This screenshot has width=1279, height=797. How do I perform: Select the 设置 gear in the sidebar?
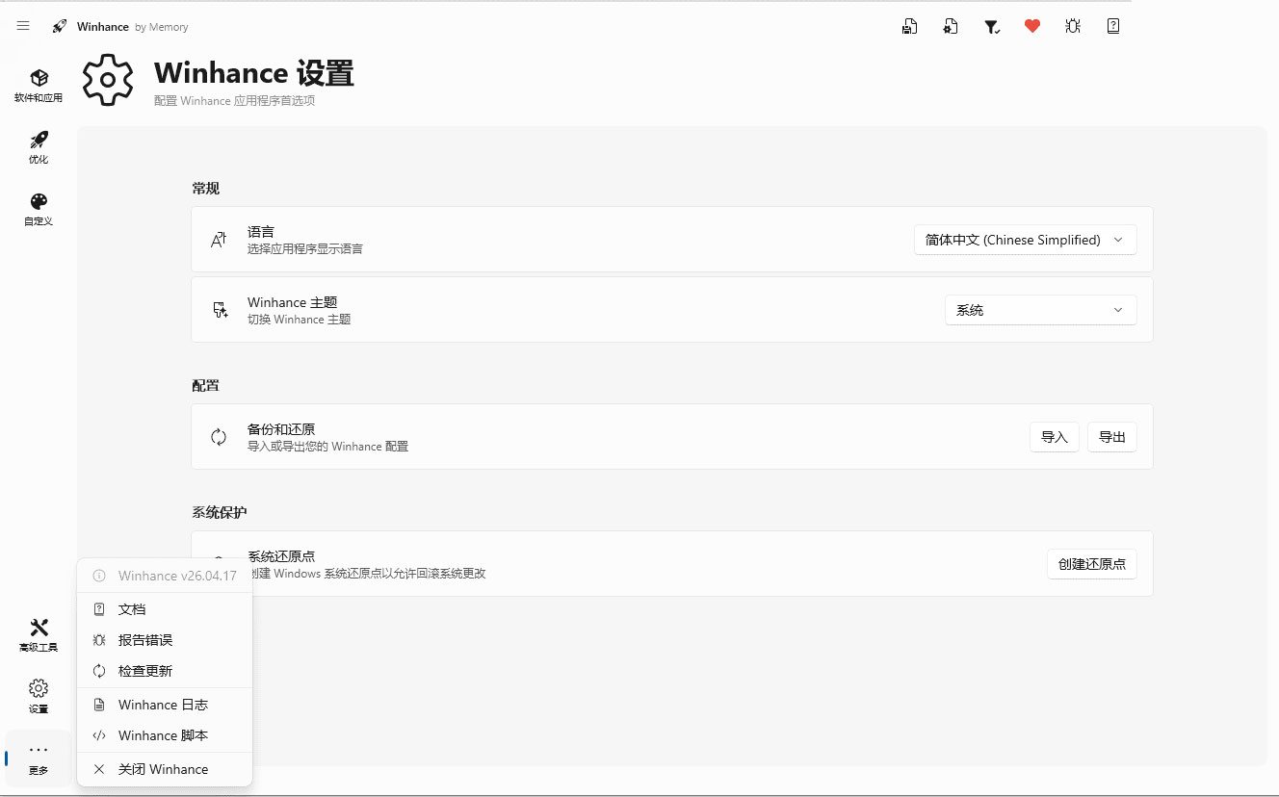(x=39, y=697)
